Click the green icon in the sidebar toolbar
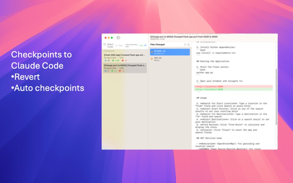293x183 pixels. [x=141, y=45]
